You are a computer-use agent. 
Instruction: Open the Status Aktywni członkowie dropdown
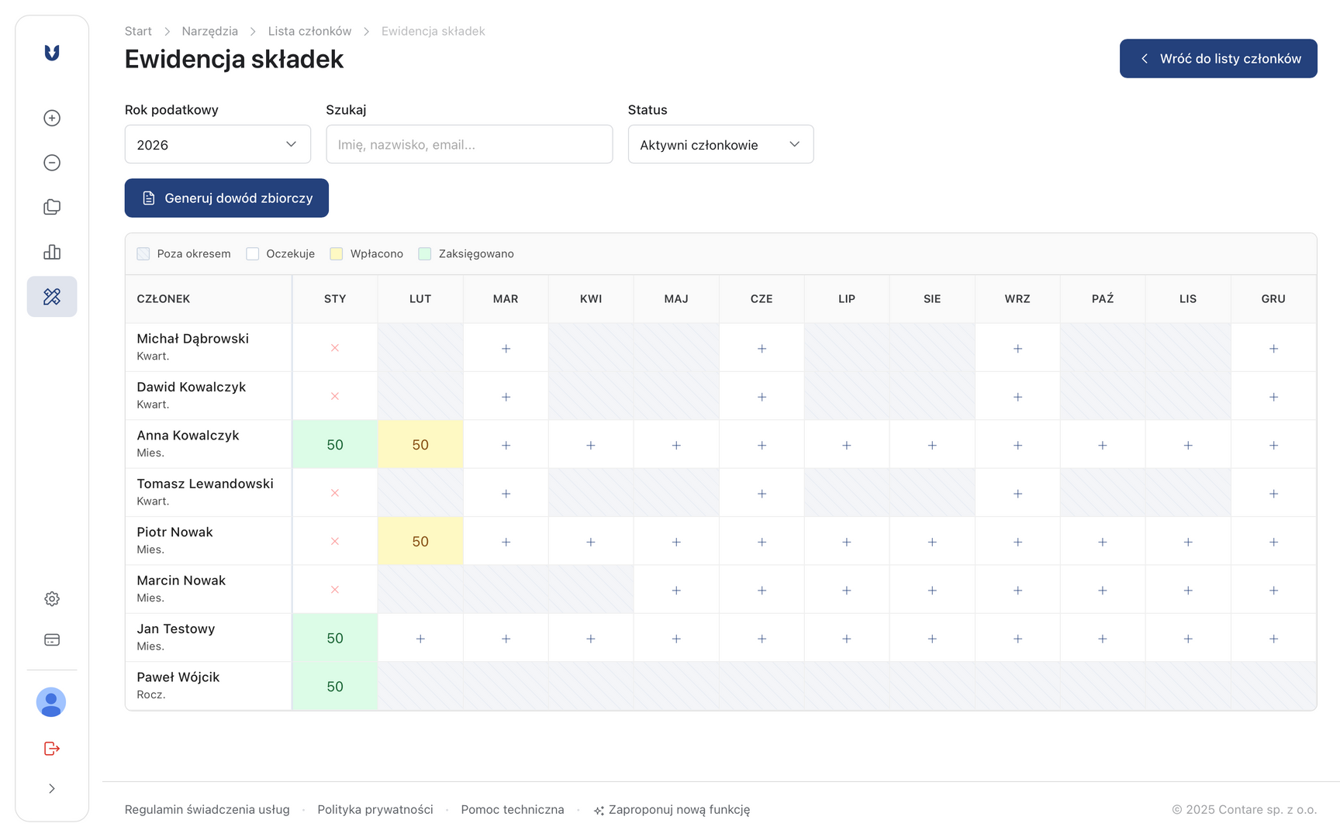pos(720,145)
